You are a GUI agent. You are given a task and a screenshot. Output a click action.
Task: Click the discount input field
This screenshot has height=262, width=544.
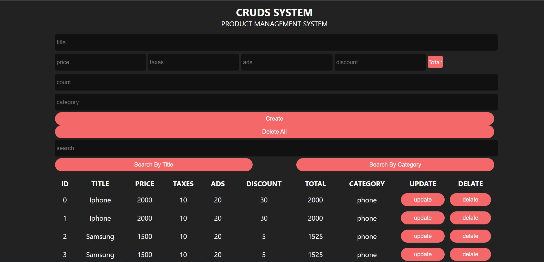380,62
